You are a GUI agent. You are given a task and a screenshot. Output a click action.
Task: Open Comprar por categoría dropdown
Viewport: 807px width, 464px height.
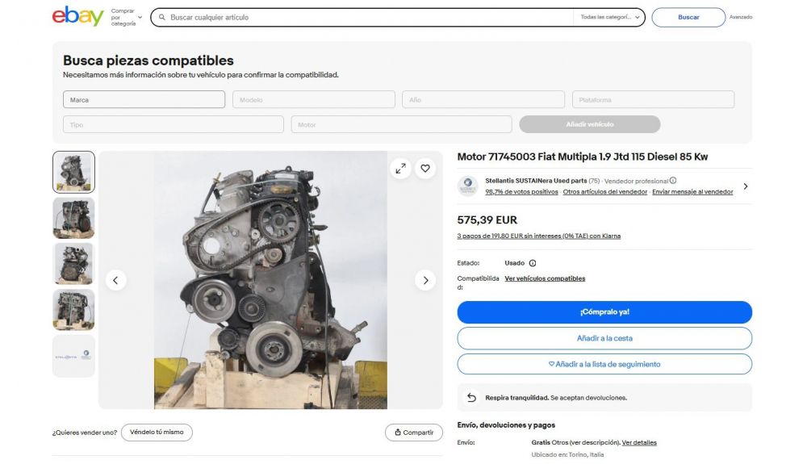pyautogui.click(x=126, y=17)
